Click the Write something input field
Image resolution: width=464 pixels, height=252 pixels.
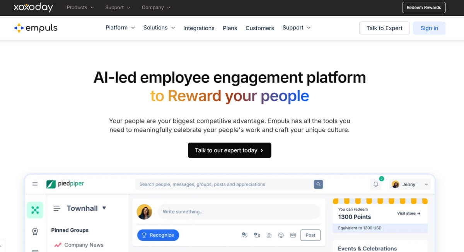coord(239,212)
